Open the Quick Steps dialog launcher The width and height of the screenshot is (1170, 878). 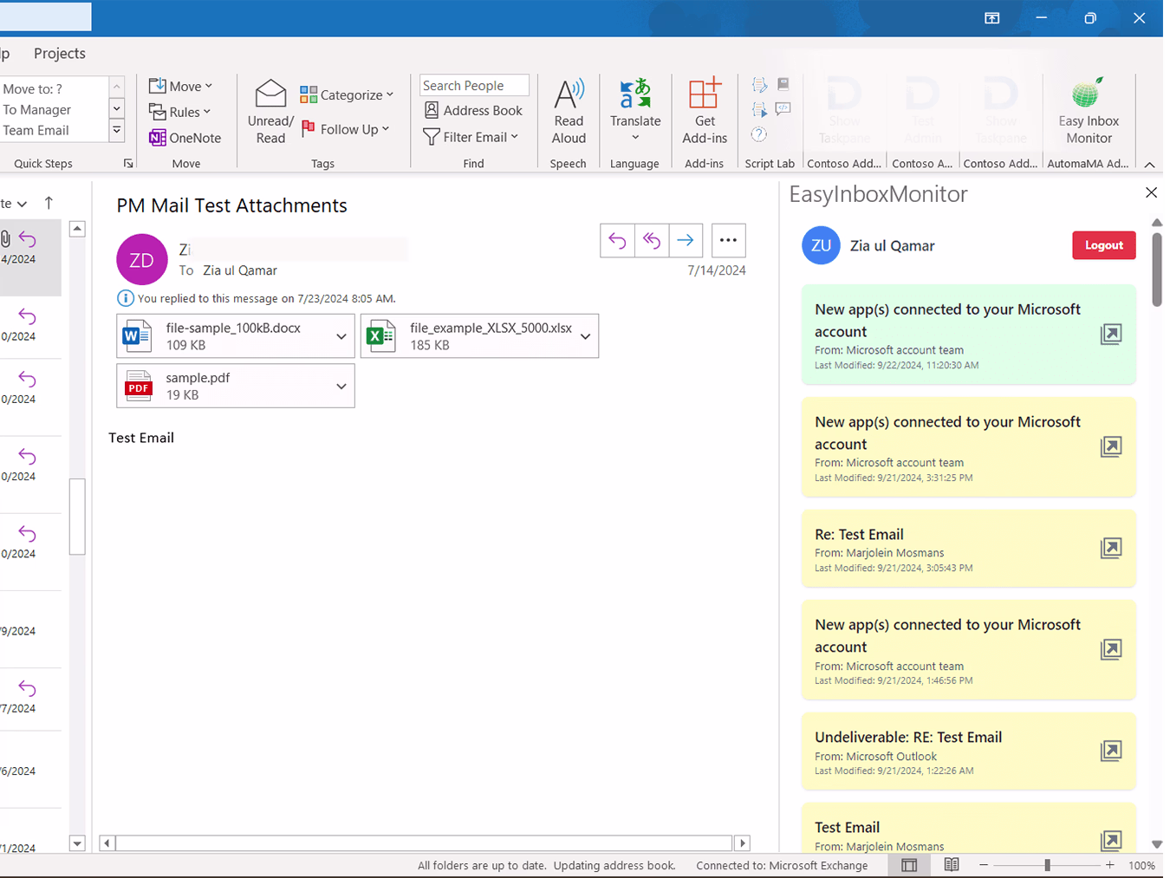click(x=128, y=163)
